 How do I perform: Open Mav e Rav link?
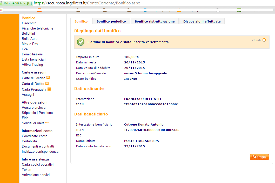[x=30, y=44]
